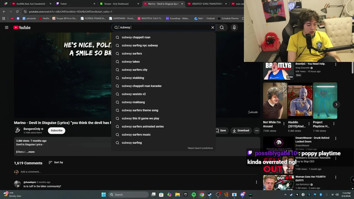The height and width of the screenshot is (199, 354).
Task: Open the YouTube guide hamburger menu
Action: pyautogui.click(x=7, y=27)
